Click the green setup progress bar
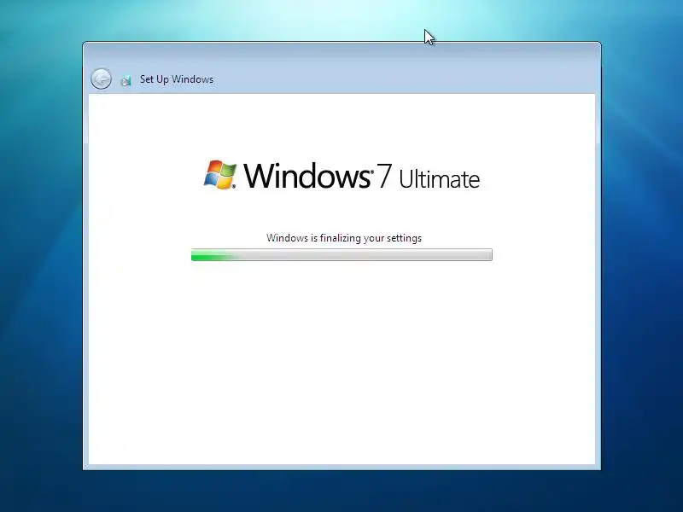Viewport: 683px width, 512px height. (341, 255)
